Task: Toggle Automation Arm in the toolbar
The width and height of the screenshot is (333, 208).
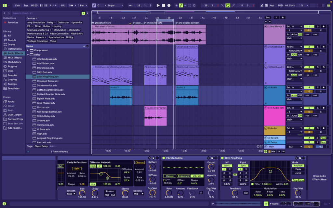Action: pos(181,6)
